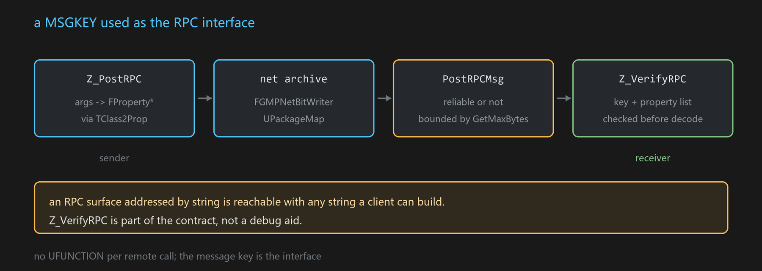Click 'args -> FProperty*' text

[x=114, y=102]
